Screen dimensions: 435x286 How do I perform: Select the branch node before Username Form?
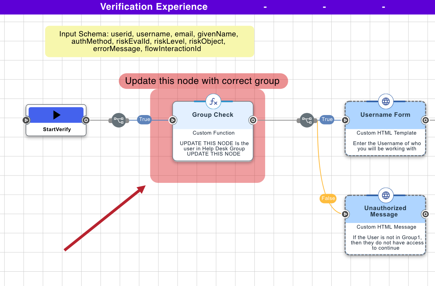click(306, 120)
